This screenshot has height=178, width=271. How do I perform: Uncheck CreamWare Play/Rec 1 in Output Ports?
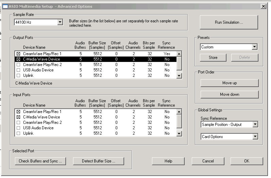(x=18, y=54)
